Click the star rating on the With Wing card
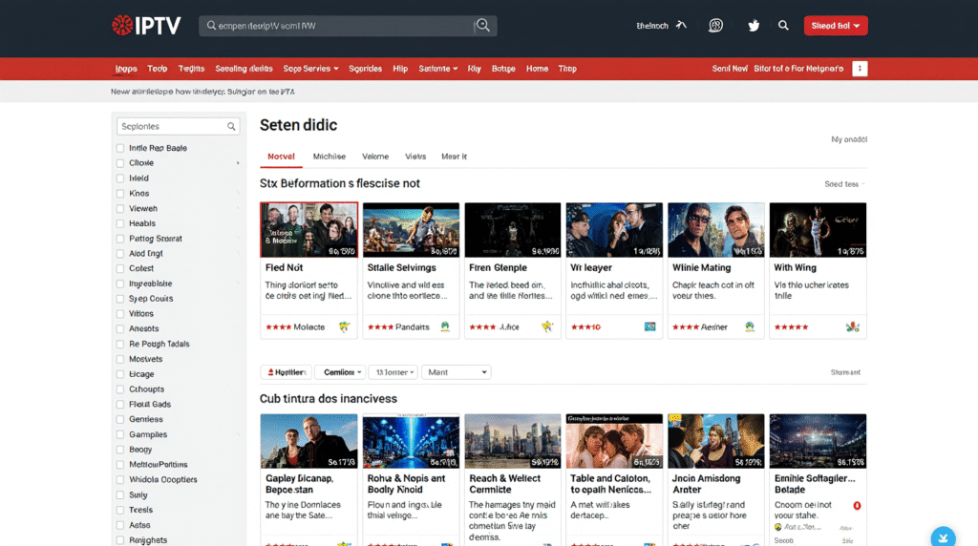 (791, 326)
